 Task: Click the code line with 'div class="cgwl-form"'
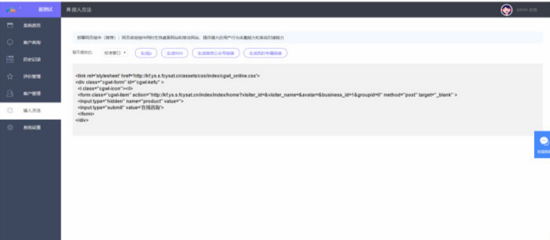(119, 82)
